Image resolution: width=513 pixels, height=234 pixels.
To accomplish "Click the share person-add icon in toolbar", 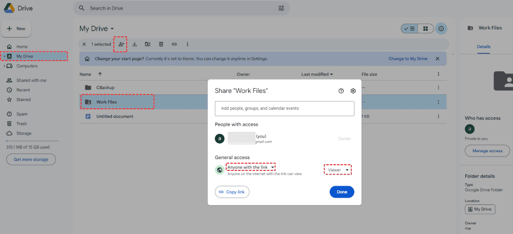I will point(121,44).
